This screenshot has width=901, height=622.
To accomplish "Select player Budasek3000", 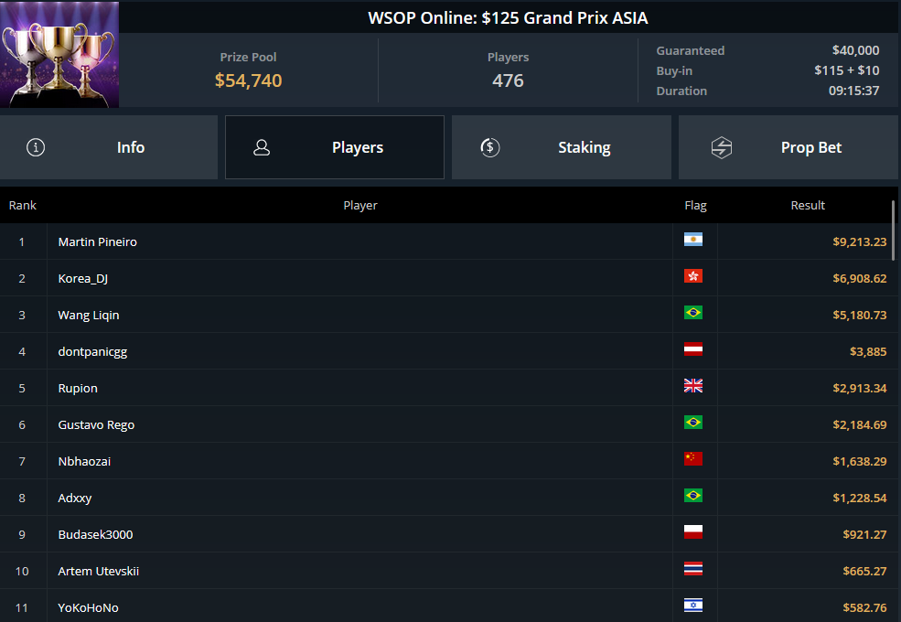I will [95, 534].
